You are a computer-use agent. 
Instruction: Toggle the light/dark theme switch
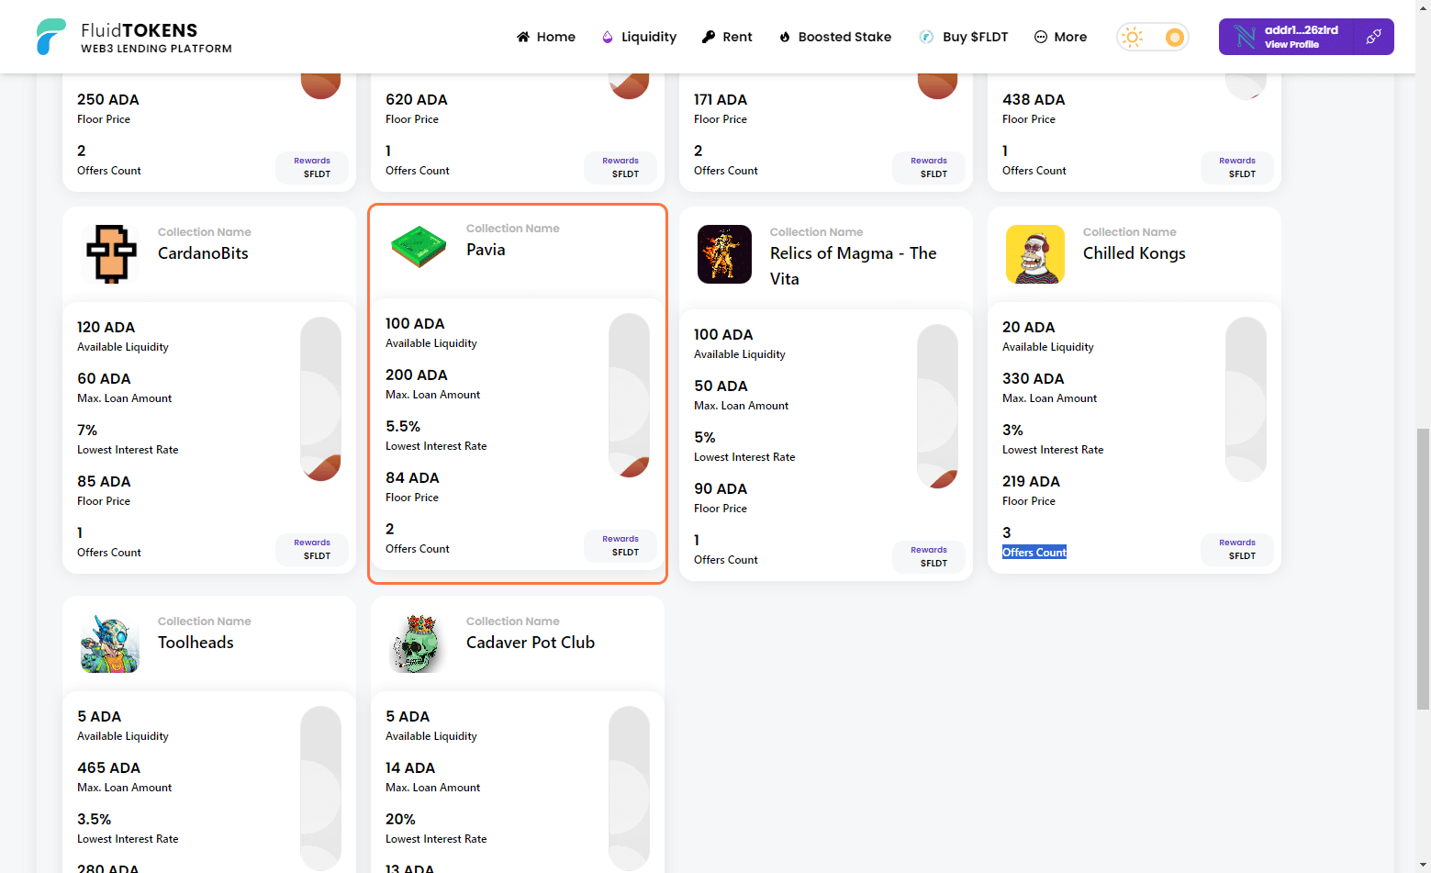pyautogui.click(x=1153, y=37)
